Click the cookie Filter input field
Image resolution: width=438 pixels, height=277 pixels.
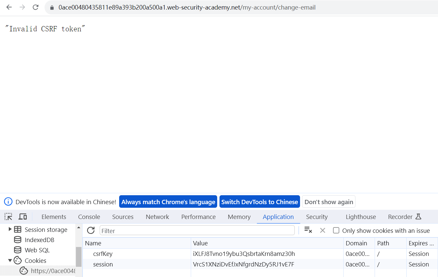pos(197,231)
